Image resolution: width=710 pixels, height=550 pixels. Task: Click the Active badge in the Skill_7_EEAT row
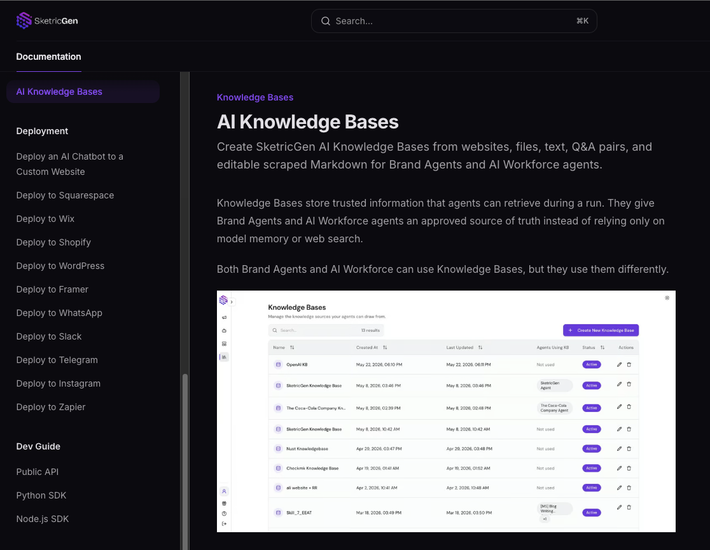(592, 512)
